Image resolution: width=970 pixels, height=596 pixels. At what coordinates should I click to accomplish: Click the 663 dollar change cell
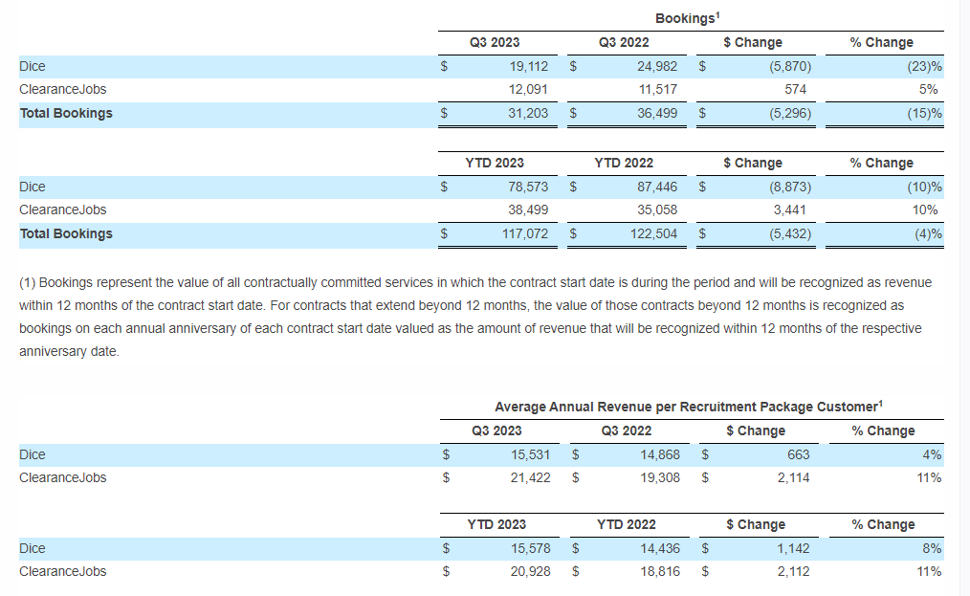(x=799, y=454)
